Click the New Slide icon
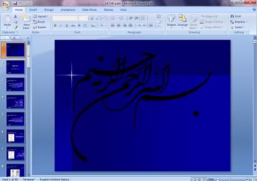257x181 pixels. [x=26, y=19]
